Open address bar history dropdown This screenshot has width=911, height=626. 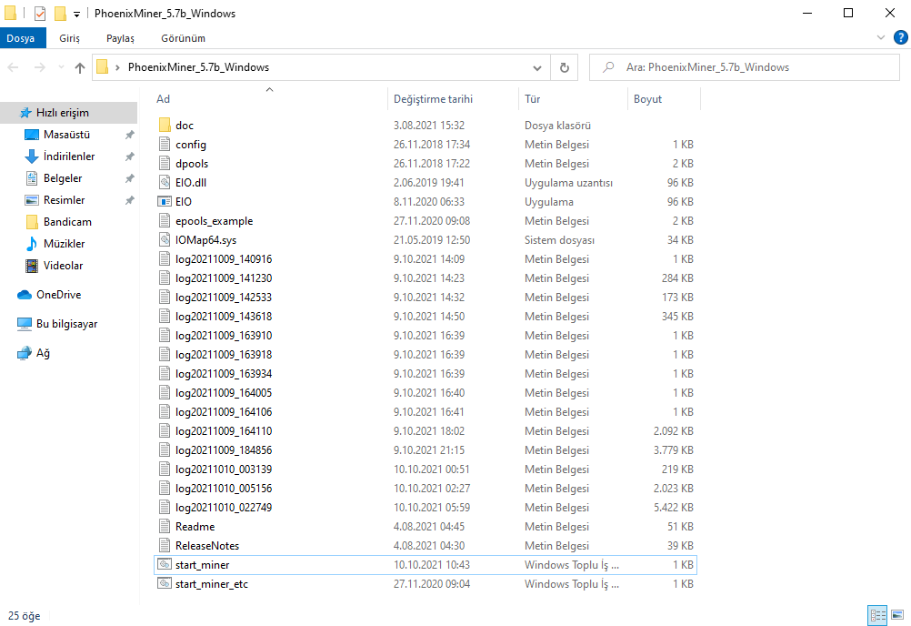(537, 68)
